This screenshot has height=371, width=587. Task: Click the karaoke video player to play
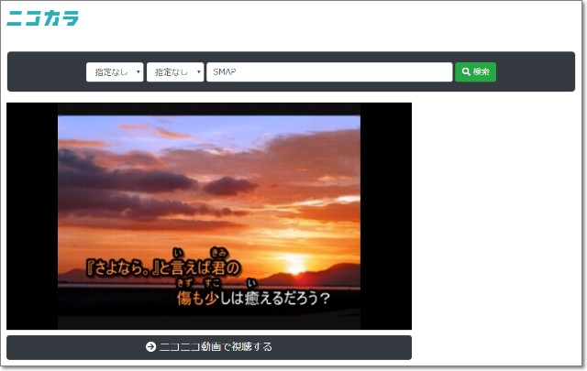tap(209, 215)
